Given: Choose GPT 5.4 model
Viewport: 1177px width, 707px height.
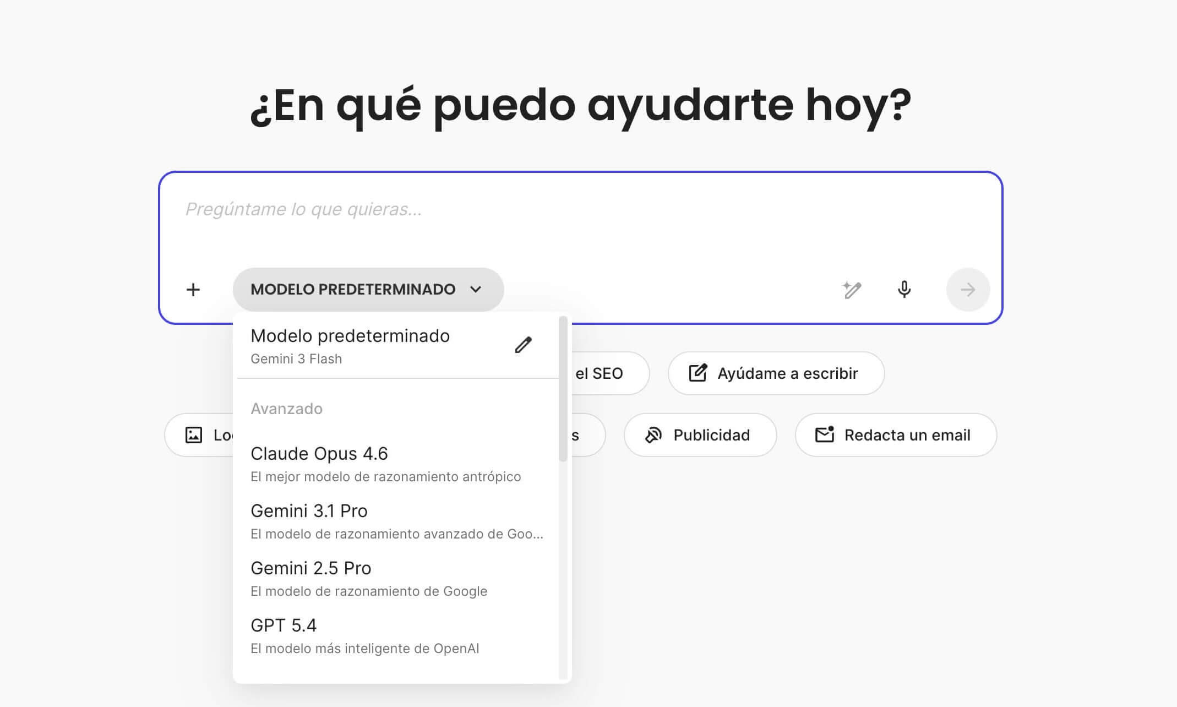Looking at the screenshot, I should tap(396, 636).
